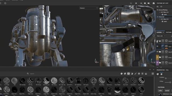Expand the BaseMetal layer folder

point(160,63)
